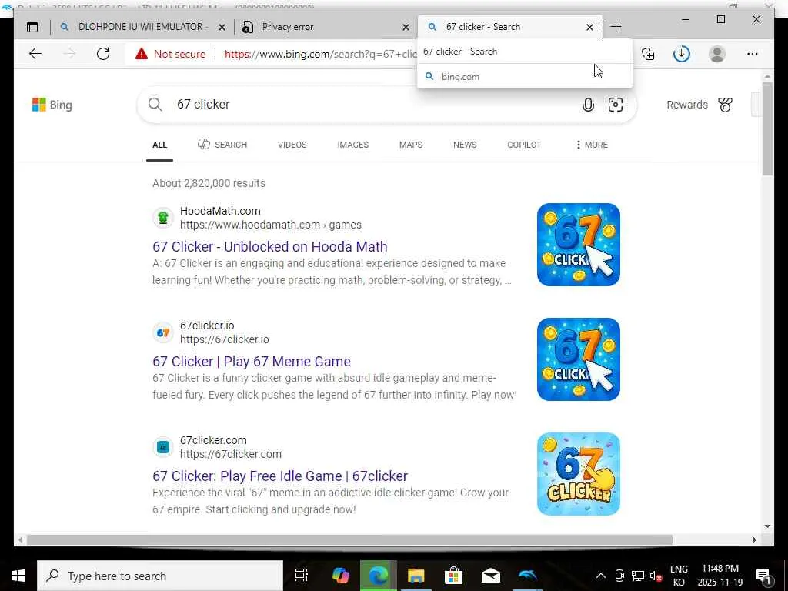Open the notification center icon
Screen dimensions: 788x591
point(763,576)
